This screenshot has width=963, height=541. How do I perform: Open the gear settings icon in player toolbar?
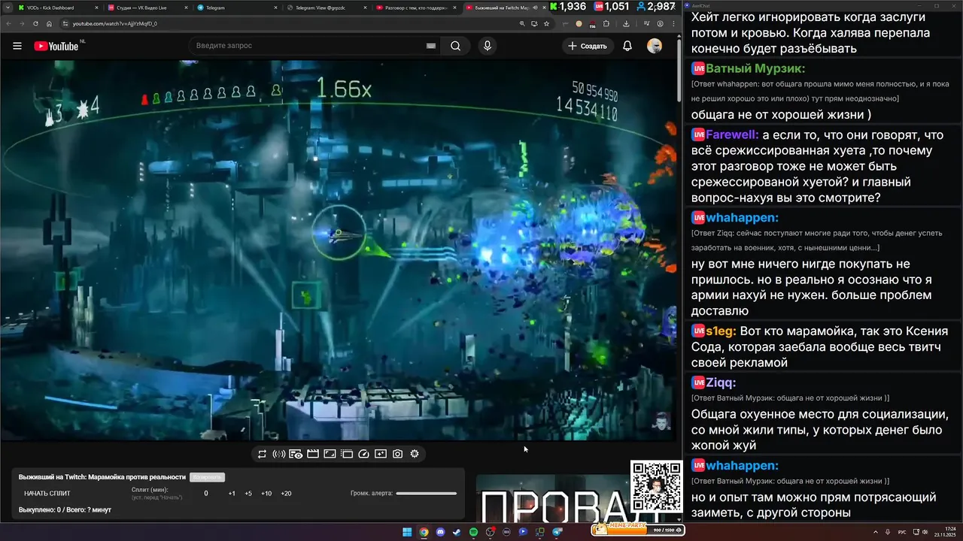coord(415,454)
